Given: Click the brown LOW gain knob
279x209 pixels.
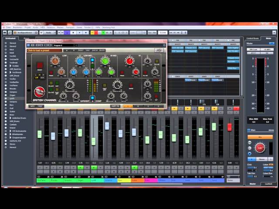Looking at the screenshot, I should pos(55,61).
